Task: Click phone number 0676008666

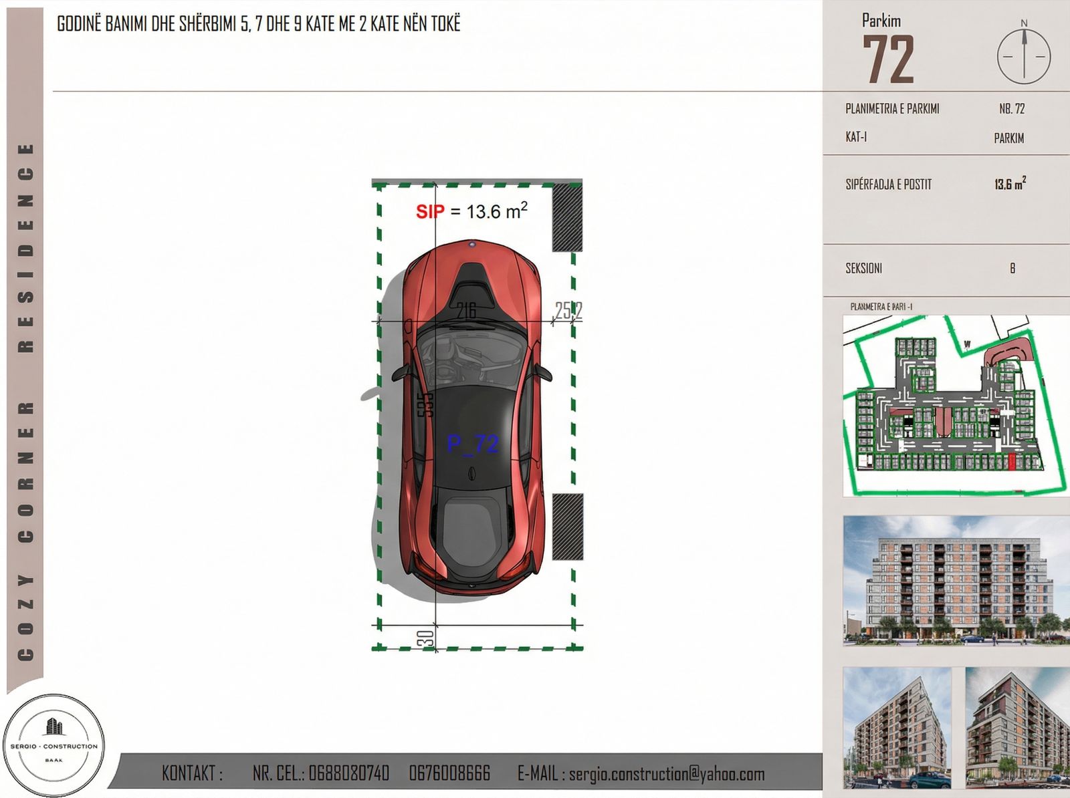Action: pyautogui.click(x=449, y=774)
